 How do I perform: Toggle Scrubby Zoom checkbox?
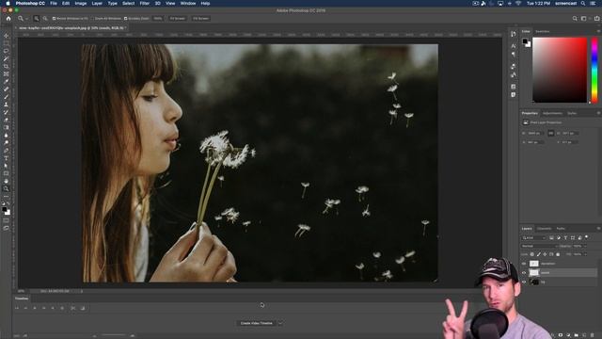pos(125,19)
